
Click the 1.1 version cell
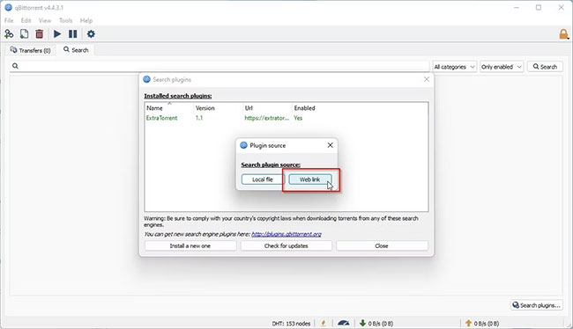[x=199, y=118]
